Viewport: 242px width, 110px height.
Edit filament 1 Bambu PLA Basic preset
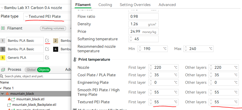(x=47, y=40)
